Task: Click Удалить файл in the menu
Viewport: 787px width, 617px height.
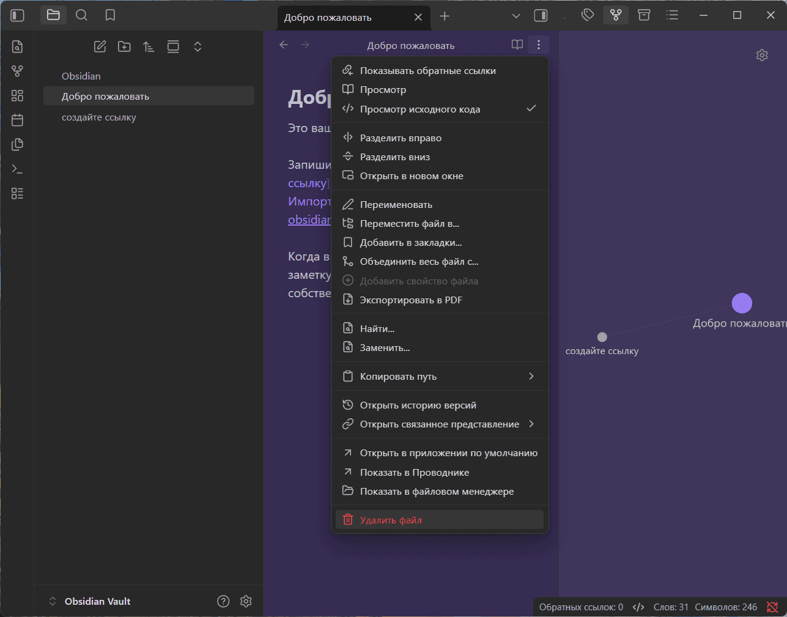Action: point(440,520)
